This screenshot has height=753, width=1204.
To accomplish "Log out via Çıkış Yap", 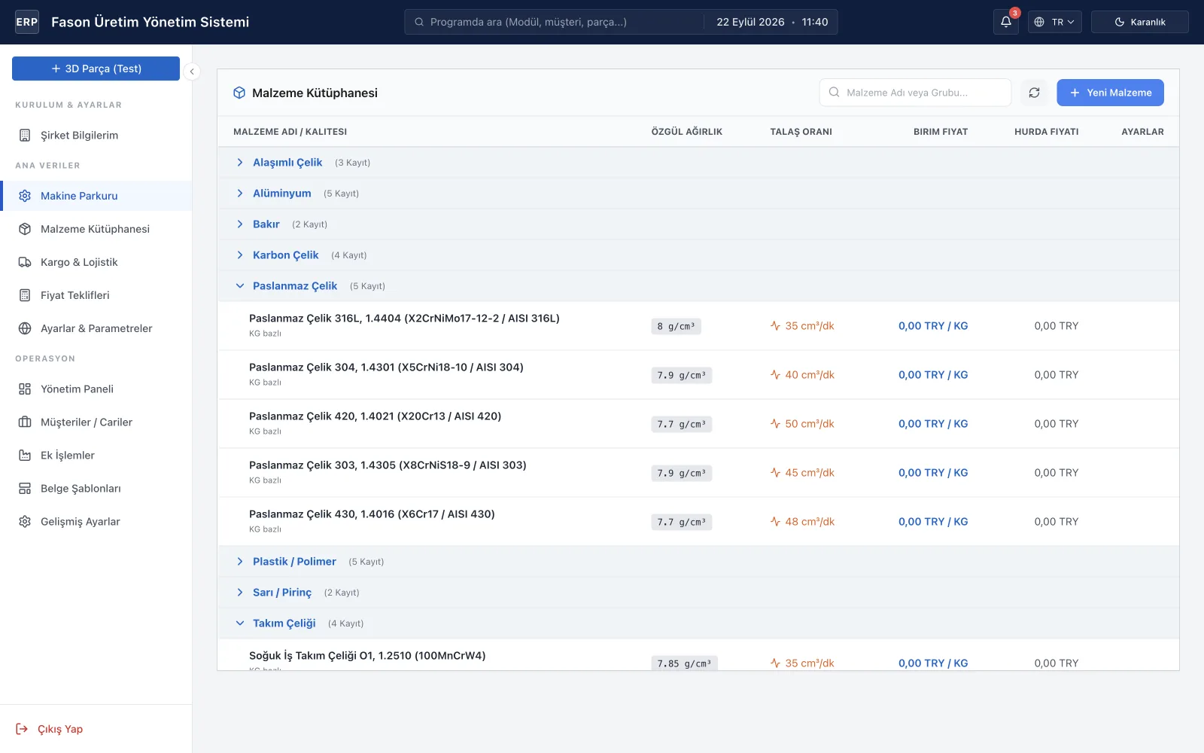I will (50, 729).
